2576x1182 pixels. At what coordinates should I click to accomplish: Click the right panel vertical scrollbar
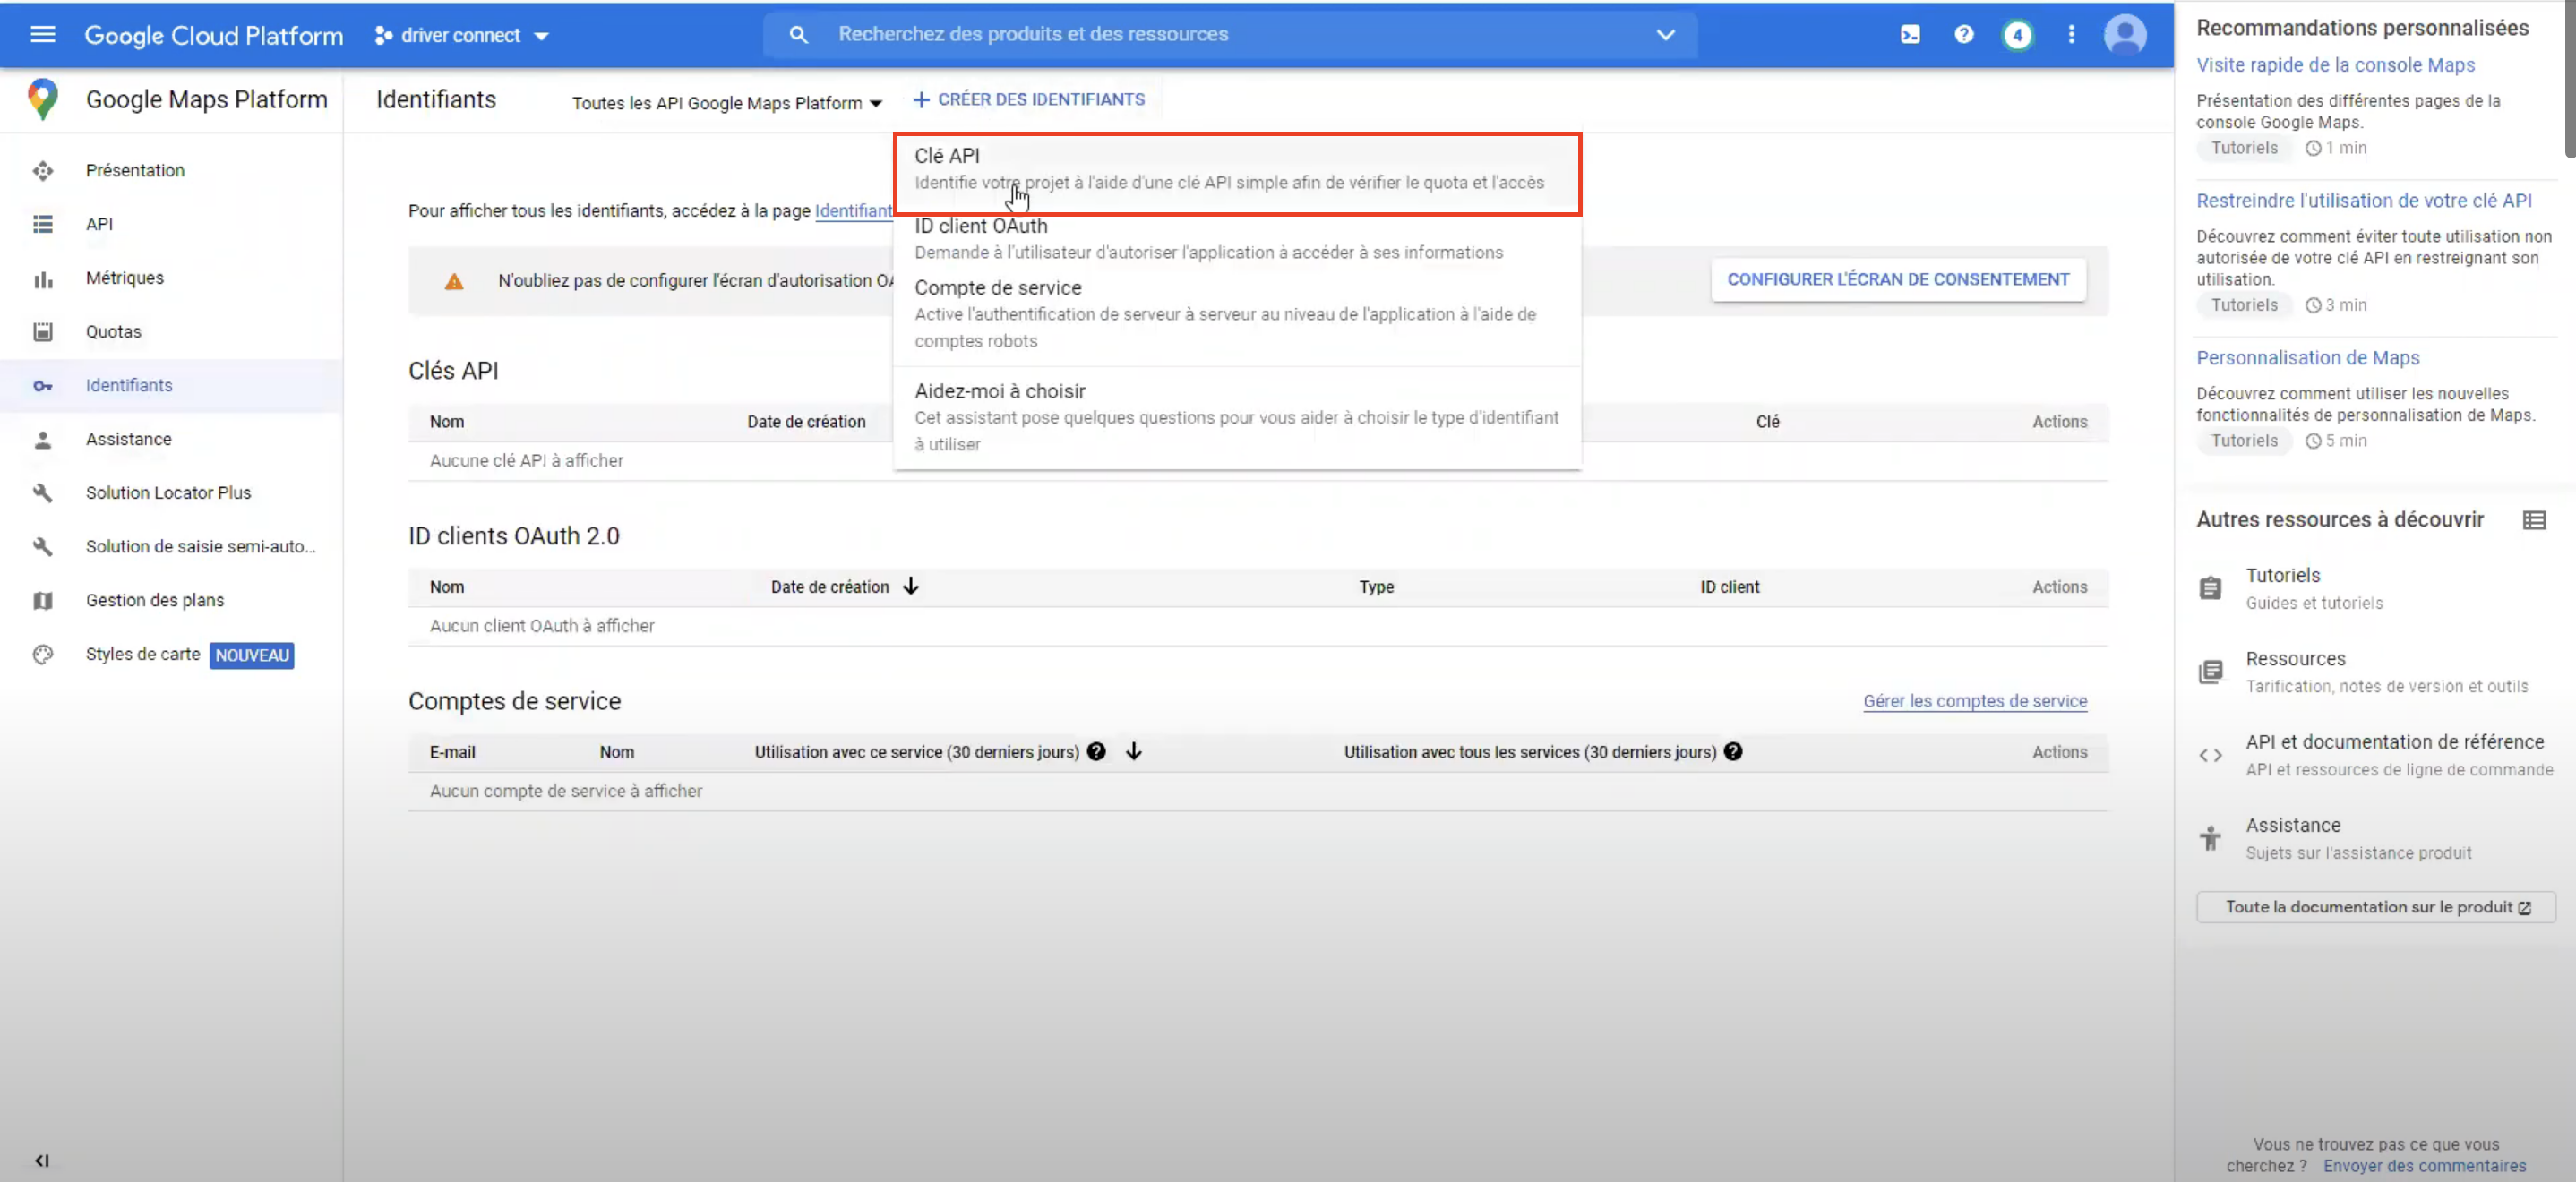pyautogui.click(x=2570, y=80)
